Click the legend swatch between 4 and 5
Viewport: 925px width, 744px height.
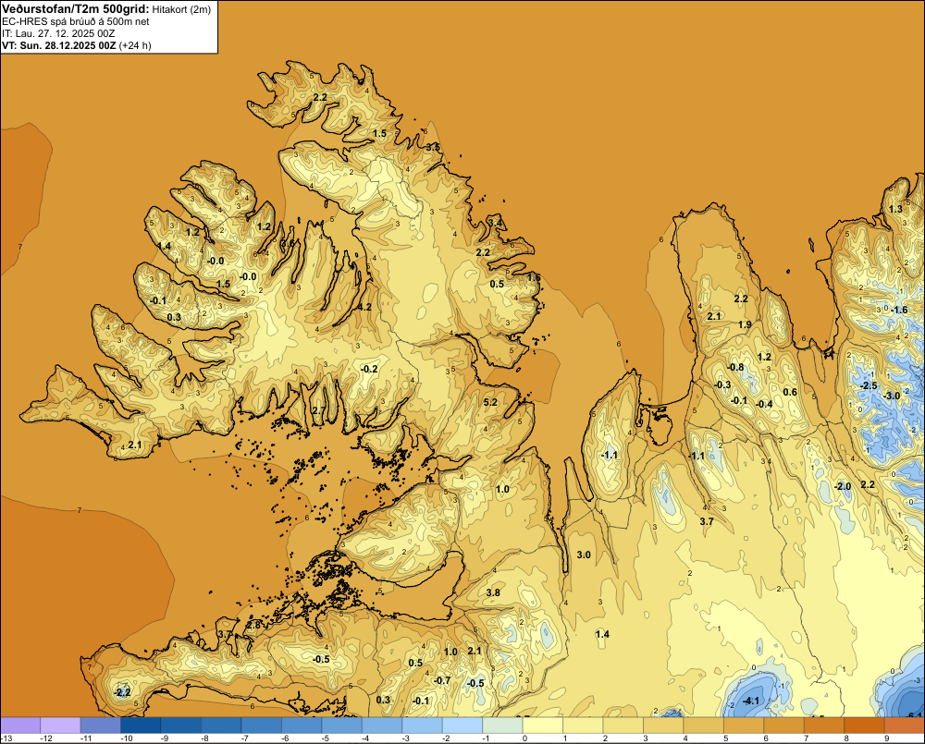tap(704, 726)
